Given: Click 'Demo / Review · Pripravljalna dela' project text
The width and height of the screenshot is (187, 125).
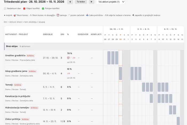Looking at the screenshot, I should click(20, 60).
